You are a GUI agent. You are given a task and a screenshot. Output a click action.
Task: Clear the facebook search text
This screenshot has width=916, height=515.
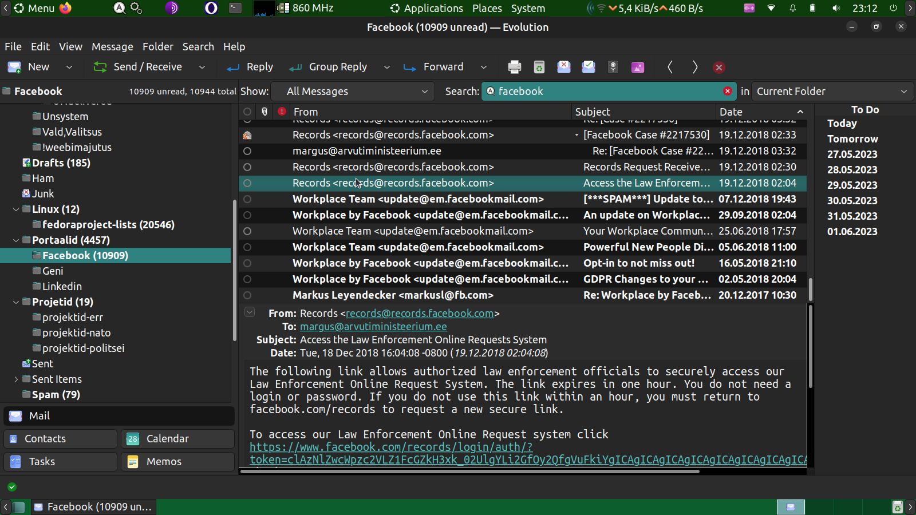point(727,91)
